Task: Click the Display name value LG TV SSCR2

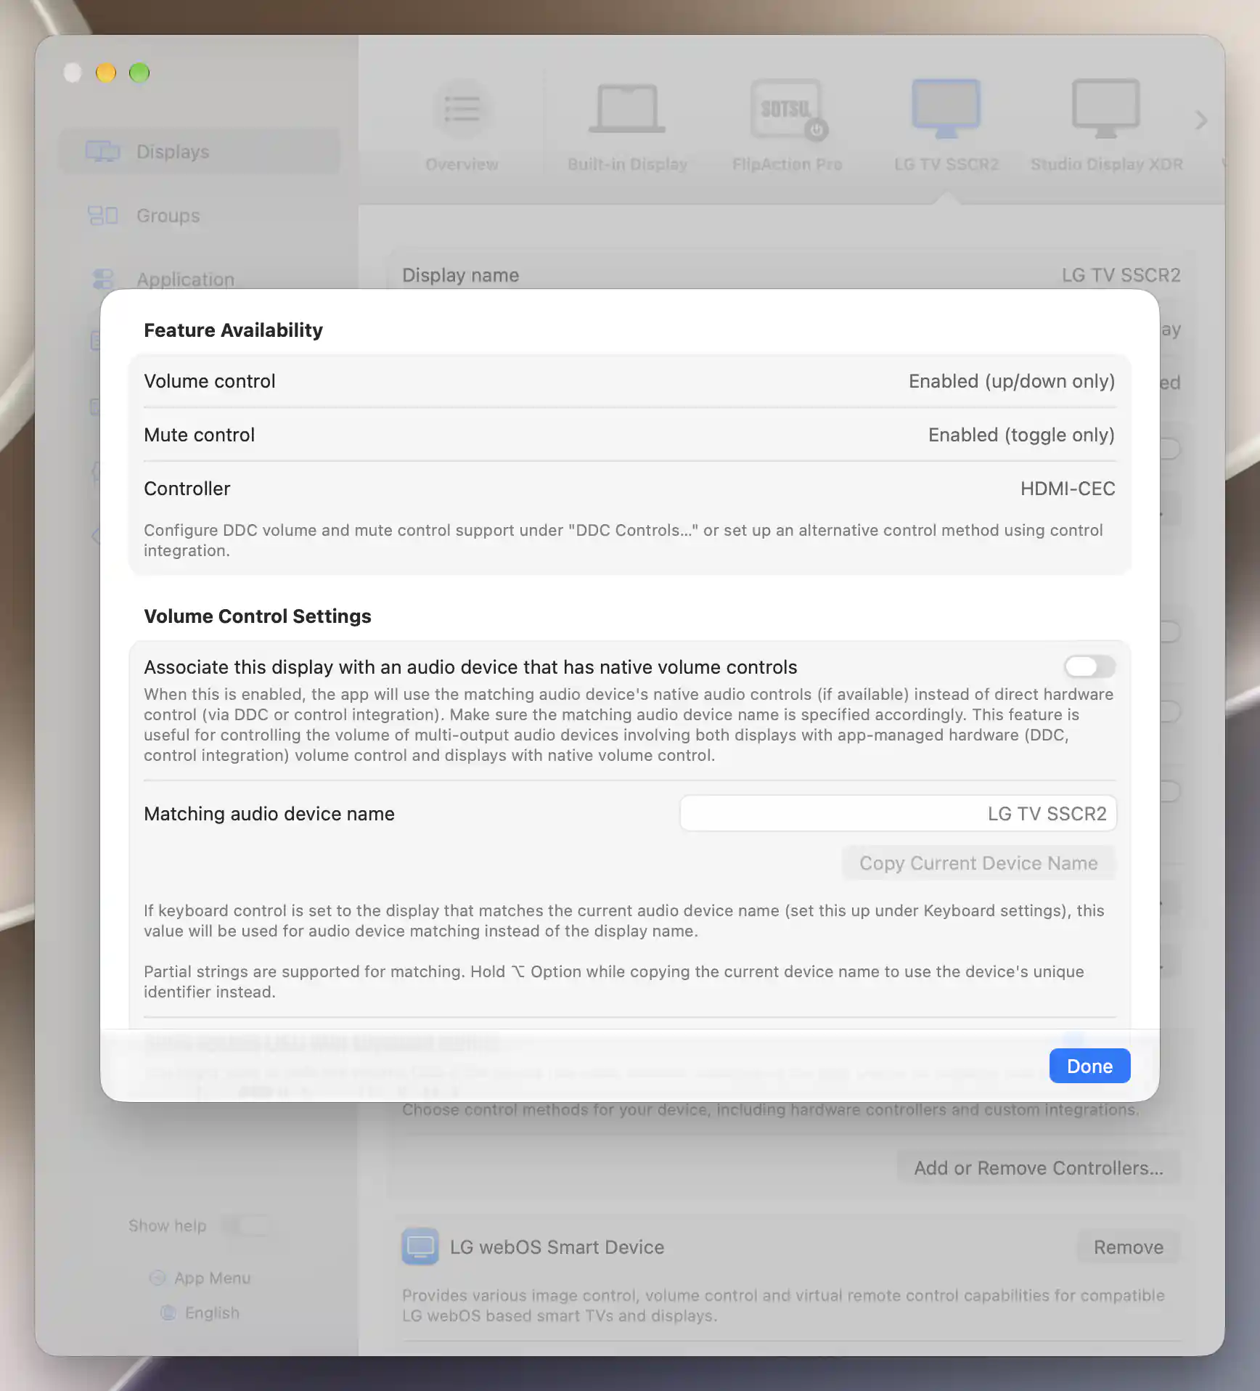Action: [1121, 275]
